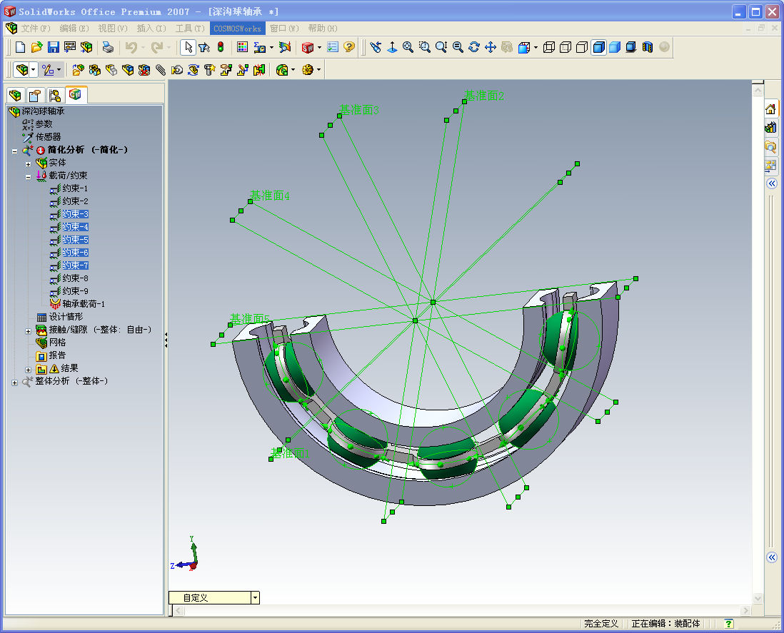The image size is (784, 633).
Task: Click the yellow Help question mark icon
Action: [x=349, y=48]
